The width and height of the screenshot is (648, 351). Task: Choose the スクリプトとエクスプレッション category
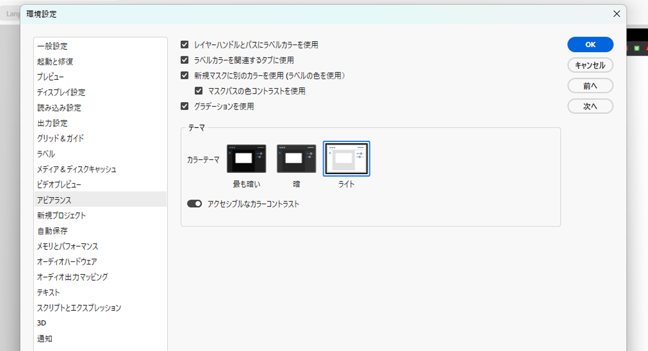click(x=100, y=308)
